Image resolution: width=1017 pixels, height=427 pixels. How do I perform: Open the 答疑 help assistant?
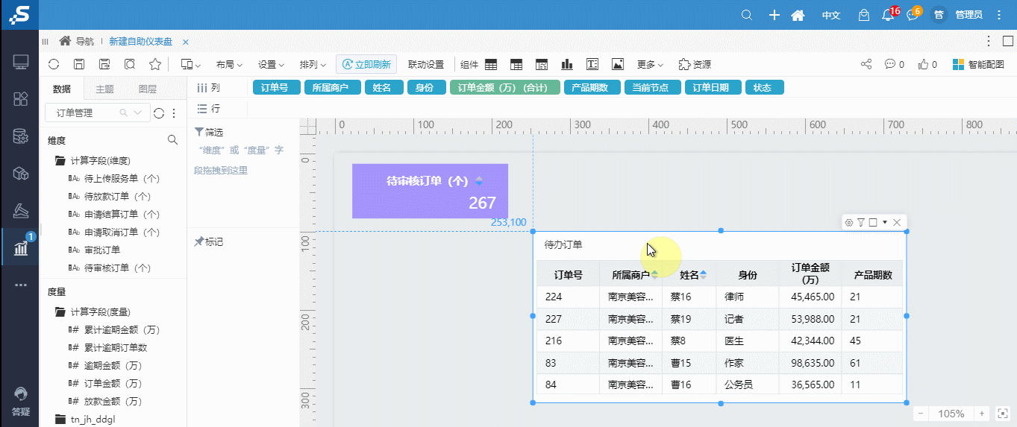[x=20, y=402]
